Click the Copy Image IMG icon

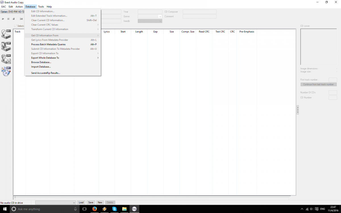6,59
